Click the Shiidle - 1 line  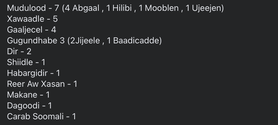click(x=26, y=62)
